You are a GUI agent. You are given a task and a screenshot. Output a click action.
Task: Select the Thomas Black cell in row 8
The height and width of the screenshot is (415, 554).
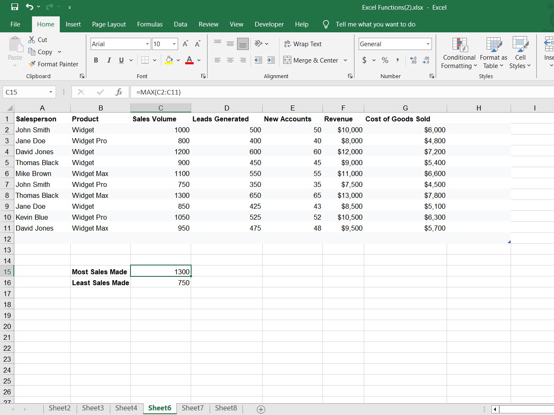pos(43,195)
